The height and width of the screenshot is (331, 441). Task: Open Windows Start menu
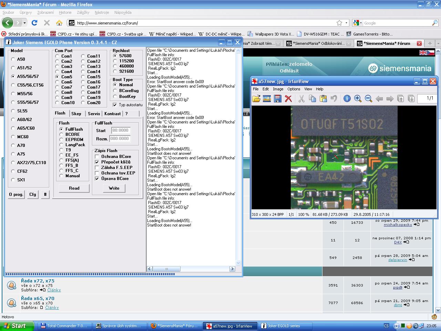[17, 326]
